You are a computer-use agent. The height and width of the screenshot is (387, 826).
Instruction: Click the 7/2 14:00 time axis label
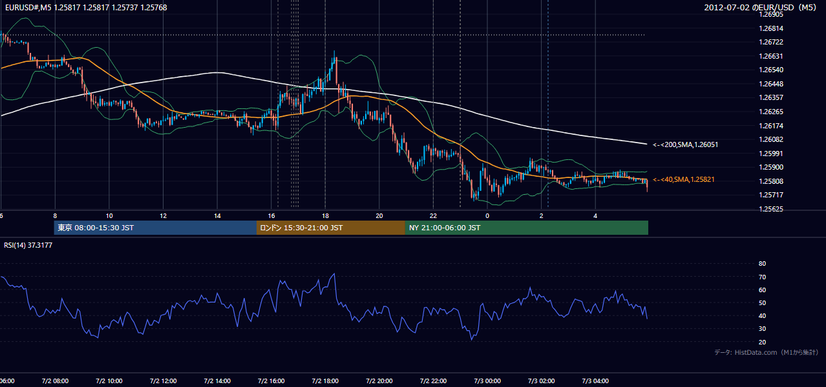click(x=217, y=381)
